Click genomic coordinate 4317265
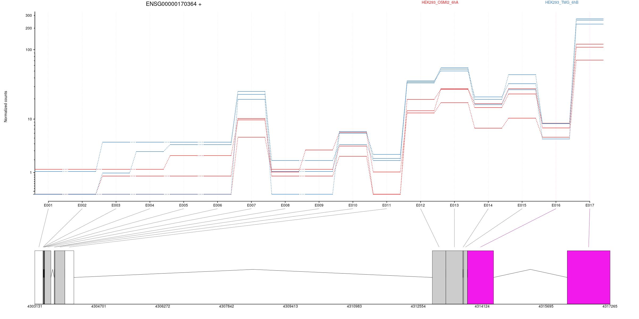 (610, 306)
